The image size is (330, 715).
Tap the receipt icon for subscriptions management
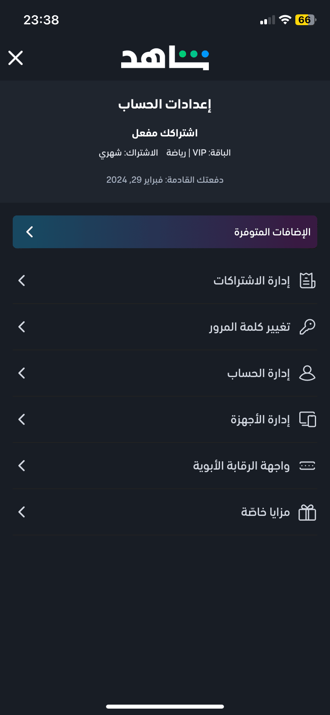coord(307,280)
